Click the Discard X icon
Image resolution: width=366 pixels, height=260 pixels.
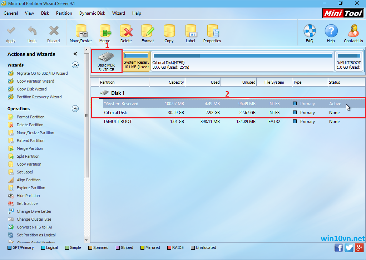pyautogui.click(x=54, y=31)
